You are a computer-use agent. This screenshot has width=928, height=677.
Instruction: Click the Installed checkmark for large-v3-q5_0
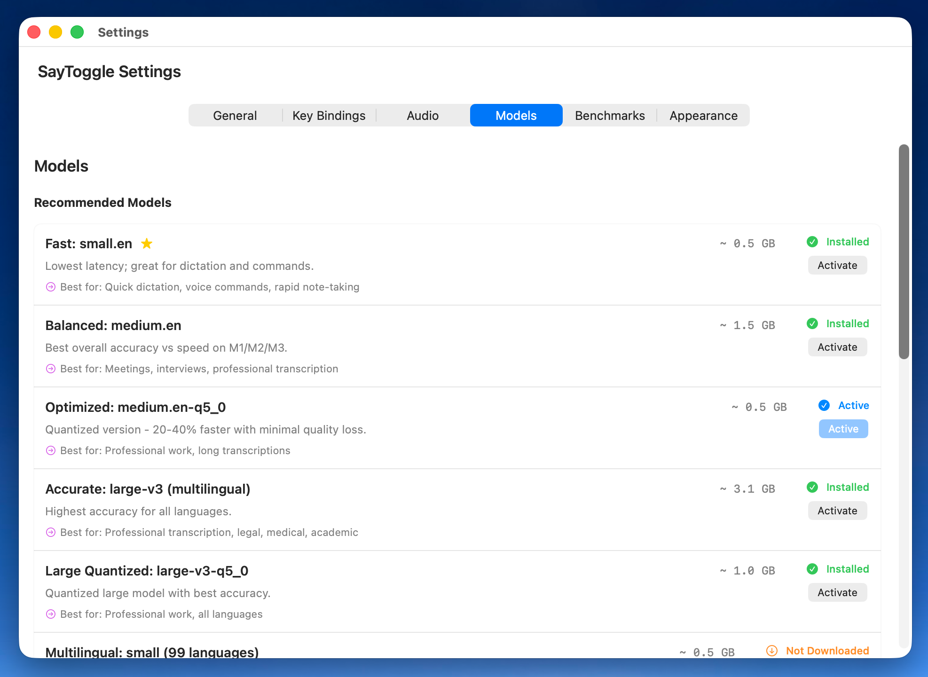coord(813,569)
